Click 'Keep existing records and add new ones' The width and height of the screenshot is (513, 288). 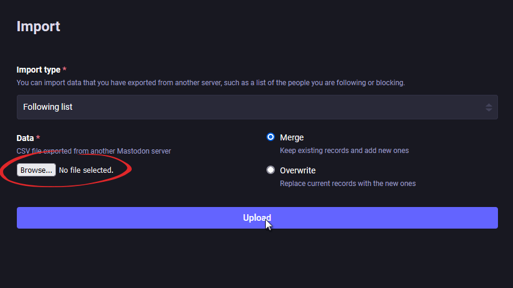pyautogui.click(x=344, y=151)
